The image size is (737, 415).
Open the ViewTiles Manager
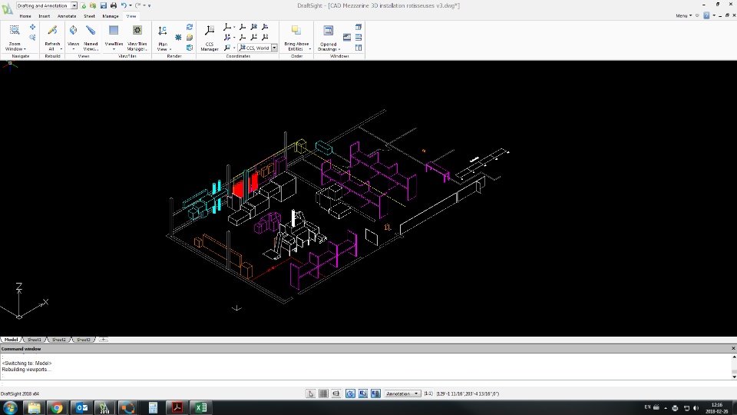137,31
